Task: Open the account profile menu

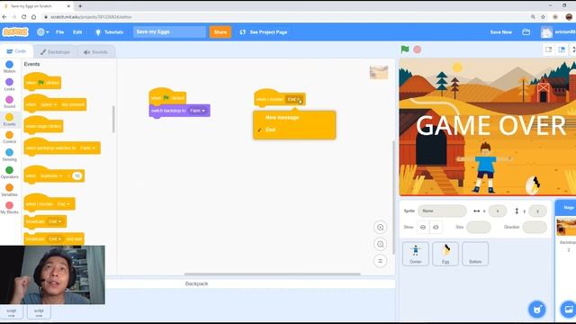Action: pos(558,32)
